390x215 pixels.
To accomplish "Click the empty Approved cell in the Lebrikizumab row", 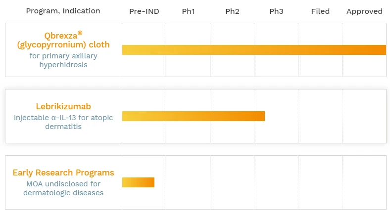I will (x=364, y=116).
